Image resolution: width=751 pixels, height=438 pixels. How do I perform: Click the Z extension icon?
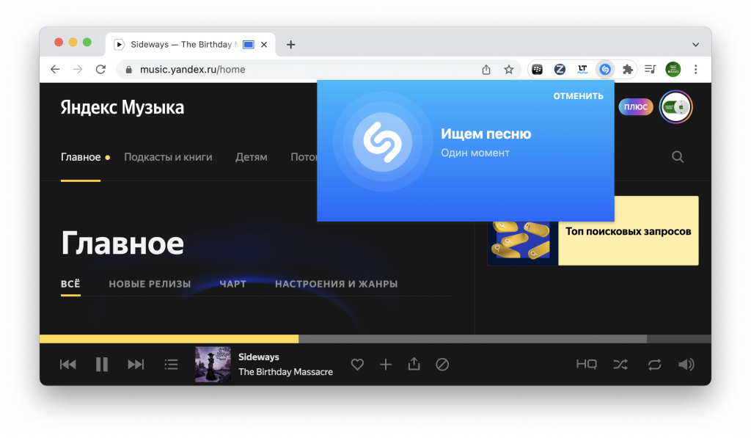click(x=560, y=70)
